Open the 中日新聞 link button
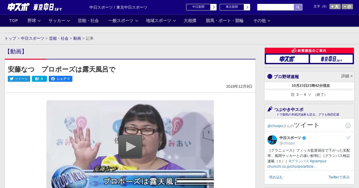The image size is (359, 188). point(201,7)
